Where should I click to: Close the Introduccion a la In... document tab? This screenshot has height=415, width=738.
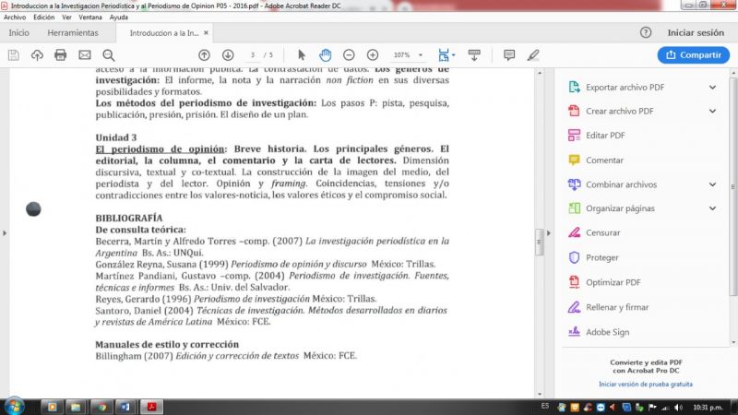(x=206, y=33)
